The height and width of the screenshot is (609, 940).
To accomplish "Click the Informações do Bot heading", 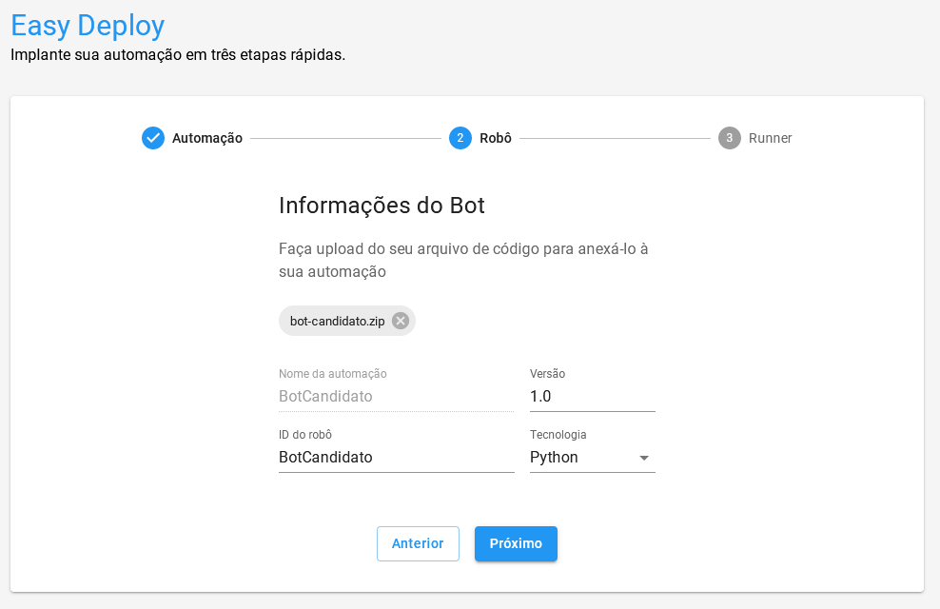I will pos(382,206).
